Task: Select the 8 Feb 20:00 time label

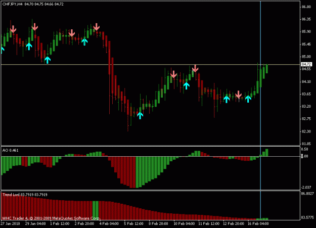Action: click(158, 223)
